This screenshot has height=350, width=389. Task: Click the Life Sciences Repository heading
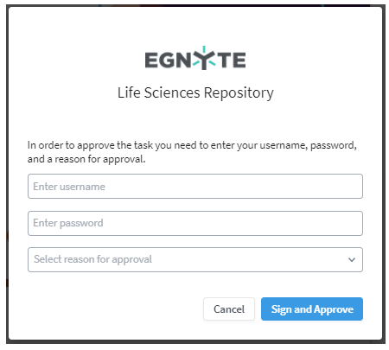click(x=195, y=93)
